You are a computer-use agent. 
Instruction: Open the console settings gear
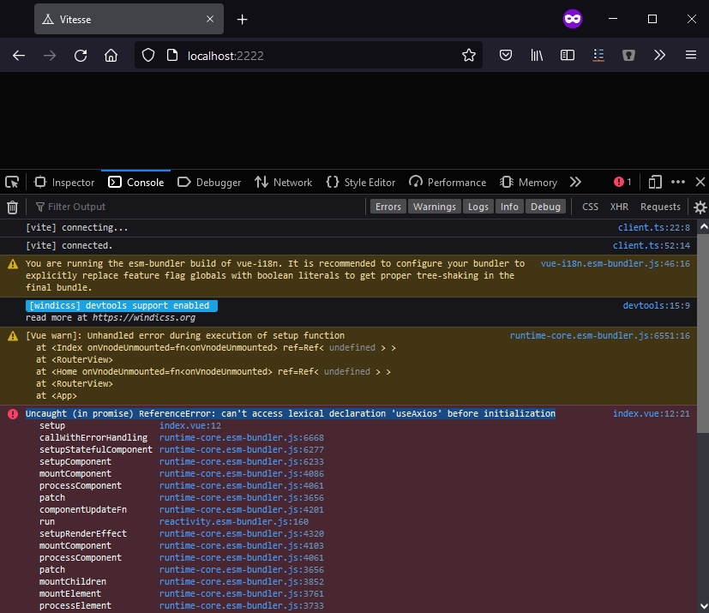tap(700, 207)
